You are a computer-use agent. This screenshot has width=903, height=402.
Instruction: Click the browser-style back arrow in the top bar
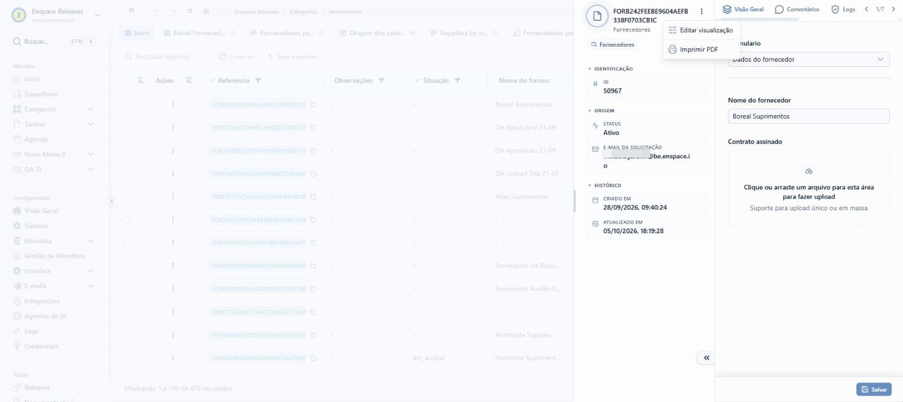tap(158, 11)
